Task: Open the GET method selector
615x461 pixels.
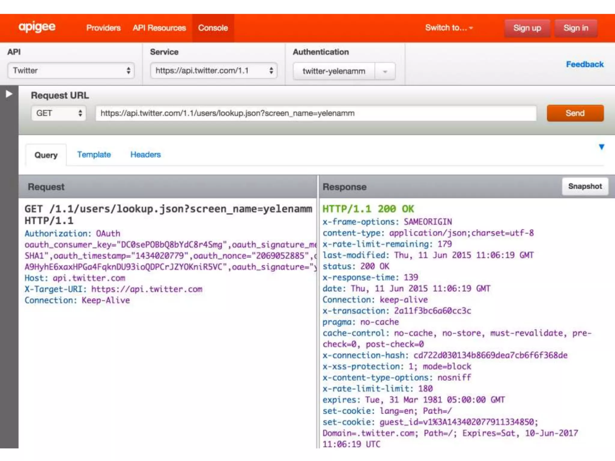Action: (59, 113)
